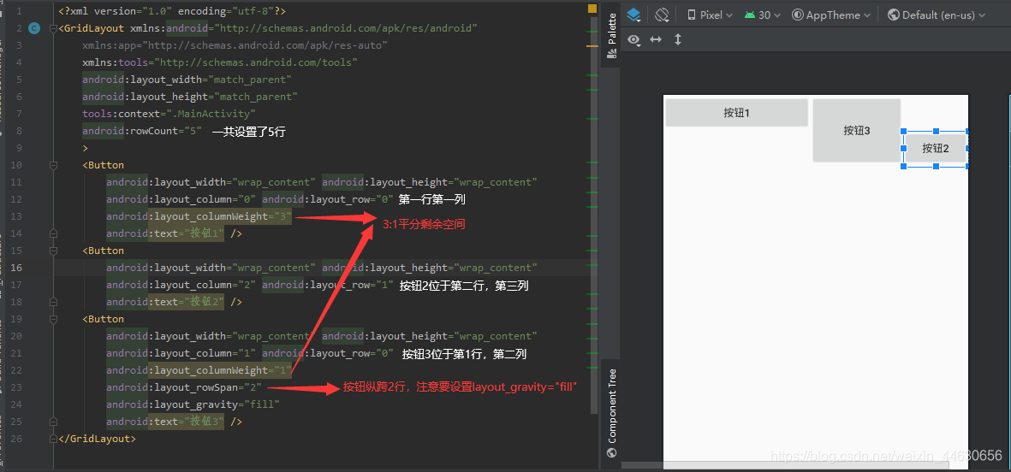Viewport: 1011px width, 472px height.
Task: Click the top-middle resize handle of 按钮2
Action: (x=937, y=131)
